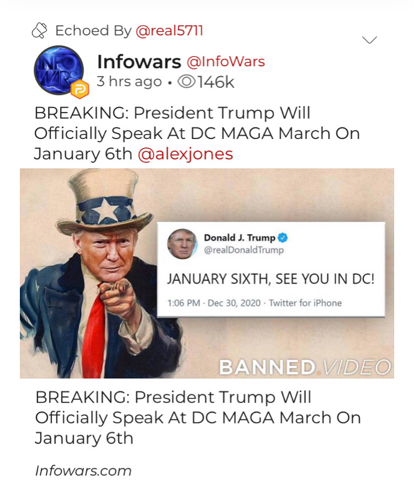
Task: Click the eye views icon
Action: (x=187, y=82)
